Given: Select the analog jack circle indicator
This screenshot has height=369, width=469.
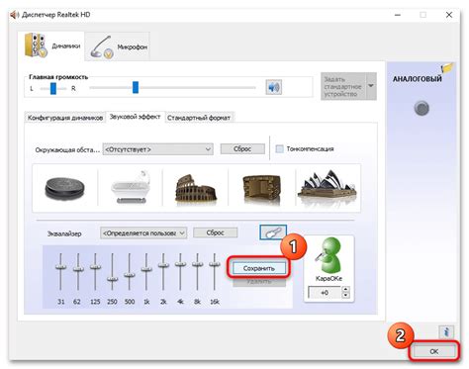Looking at the screenshot, I should (x=422, y=109).
